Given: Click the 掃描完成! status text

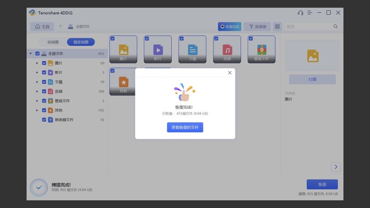Looking at the screenshot, I should coord(61,185).
